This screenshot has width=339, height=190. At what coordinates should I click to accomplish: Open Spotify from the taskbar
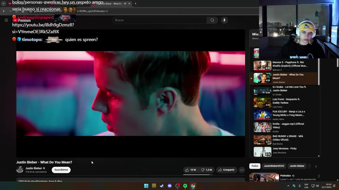click(x=185, y=186)
